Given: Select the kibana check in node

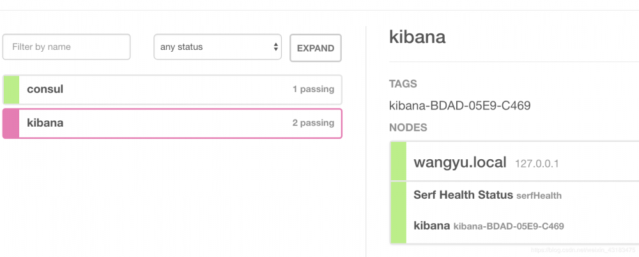Looking at the screenshot, I should (x=432, y=225).
